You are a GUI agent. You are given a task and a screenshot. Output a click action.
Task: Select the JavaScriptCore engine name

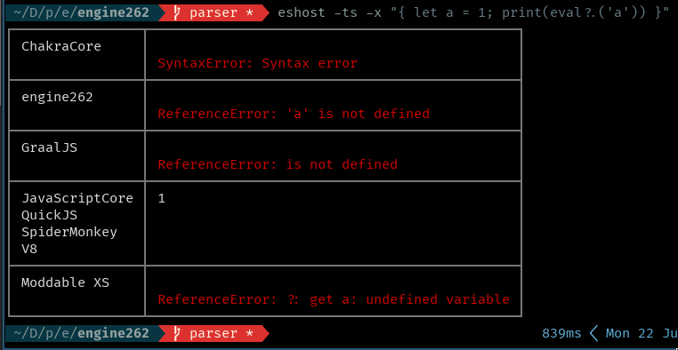coord(77,198)
